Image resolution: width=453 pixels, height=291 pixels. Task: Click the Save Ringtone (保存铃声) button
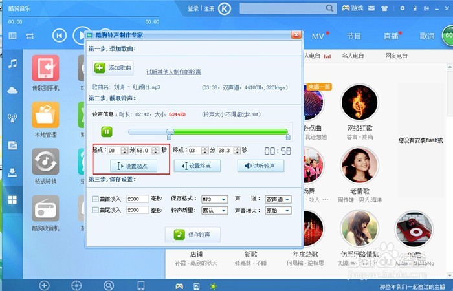(x=193, y=235)
